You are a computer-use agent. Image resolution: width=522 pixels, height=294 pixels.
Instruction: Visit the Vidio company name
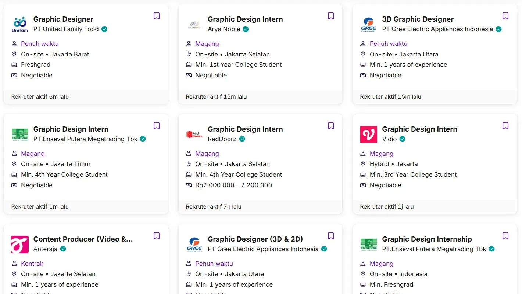(390, 139)
